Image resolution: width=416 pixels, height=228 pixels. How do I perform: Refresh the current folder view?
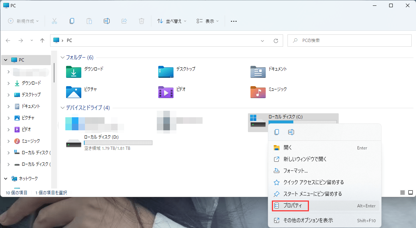[276, 40]
